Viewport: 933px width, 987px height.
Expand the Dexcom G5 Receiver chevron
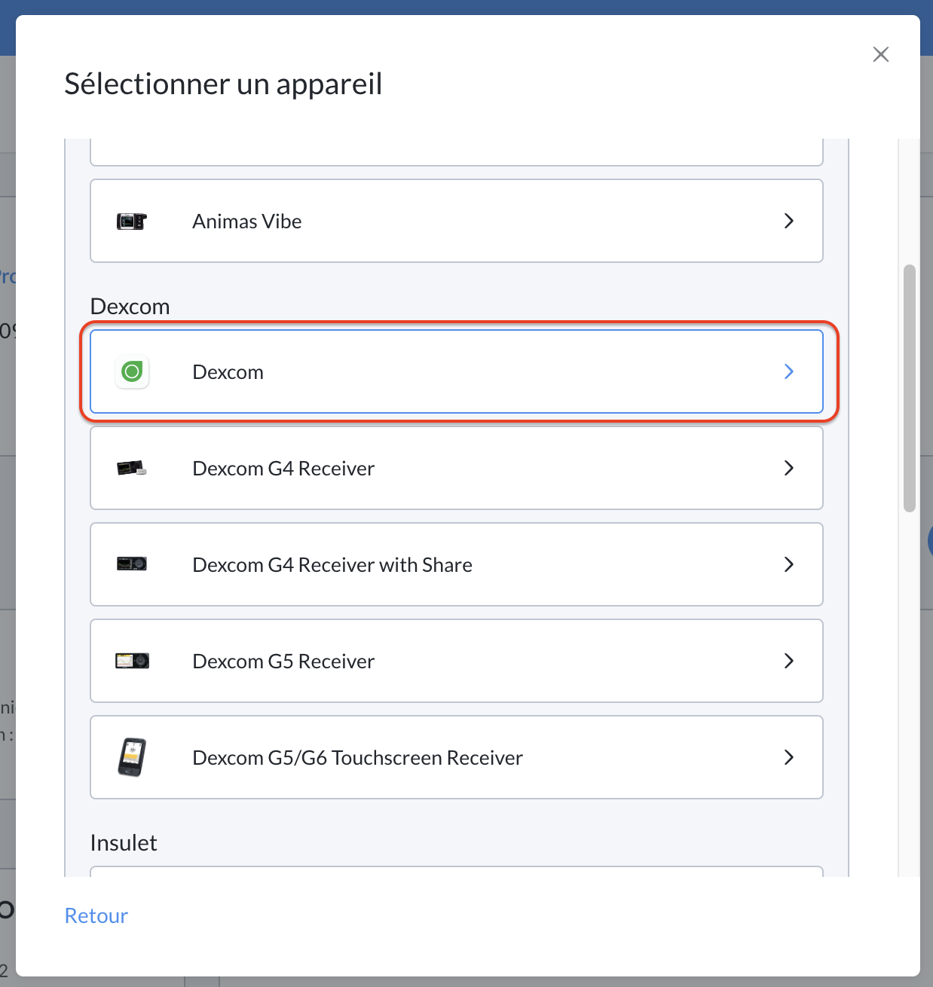tap(789, 661)
